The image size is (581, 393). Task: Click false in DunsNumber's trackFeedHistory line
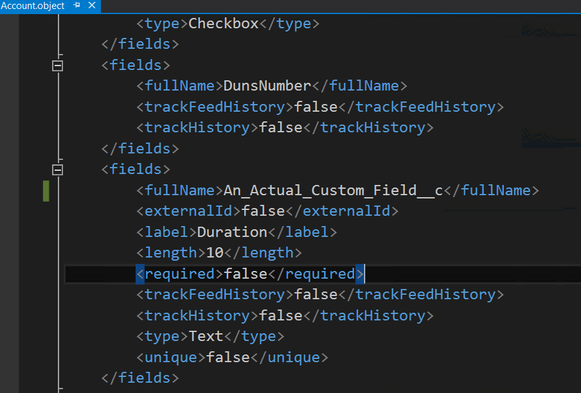(315, 107)
